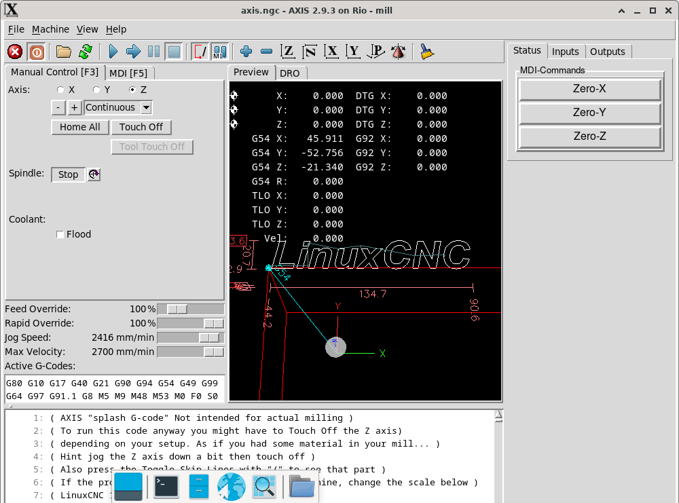
Task: Toggle the Emergency Stop button
Action: 15,52
